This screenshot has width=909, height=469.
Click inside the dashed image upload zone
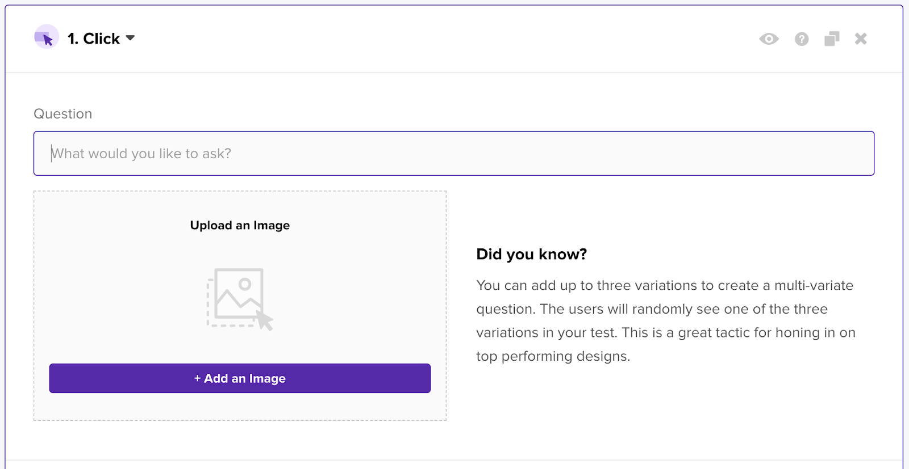[240, 306]
